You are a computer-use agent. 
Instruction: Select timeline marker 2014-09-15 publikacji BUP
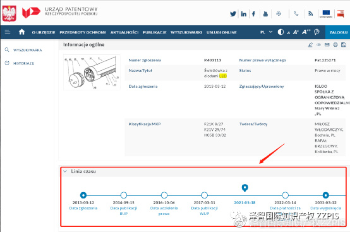pyautogui.click(x=124, y=195)
